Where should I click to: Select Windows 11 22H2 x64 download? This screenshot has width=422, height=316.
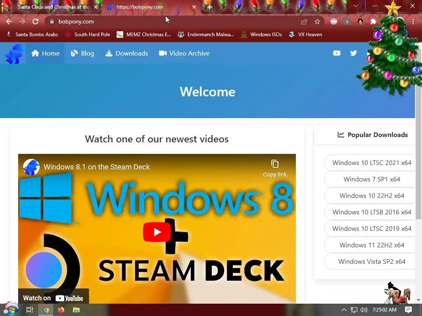[370, 245]
